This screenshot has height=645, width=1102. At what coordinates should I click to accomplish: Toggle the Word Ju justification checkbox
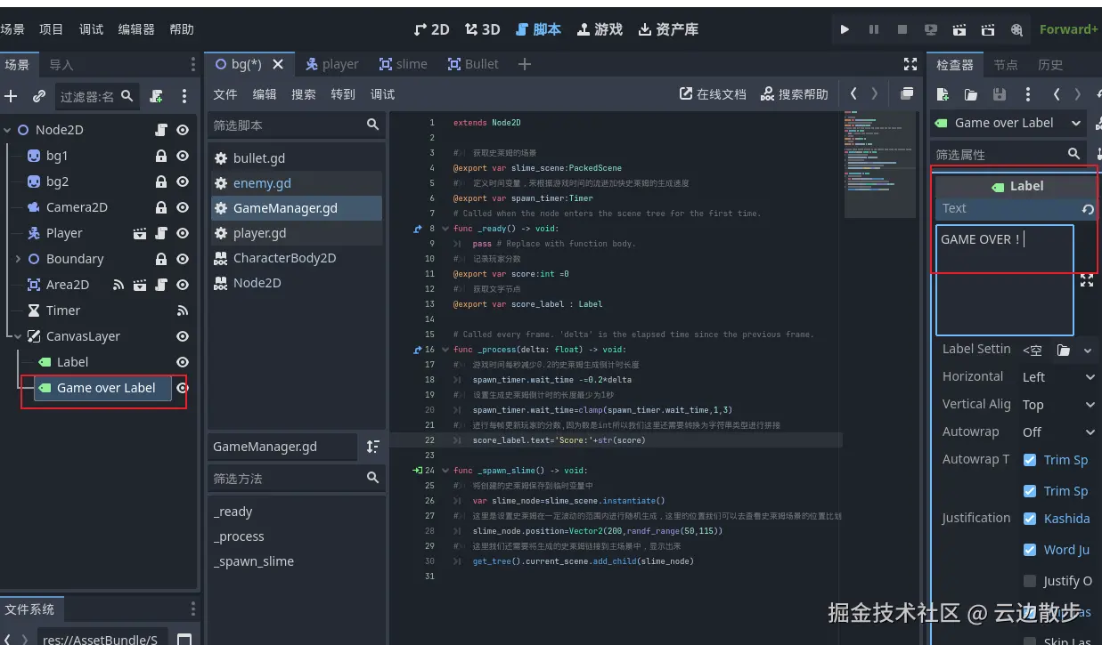[x=1030, y=550]
